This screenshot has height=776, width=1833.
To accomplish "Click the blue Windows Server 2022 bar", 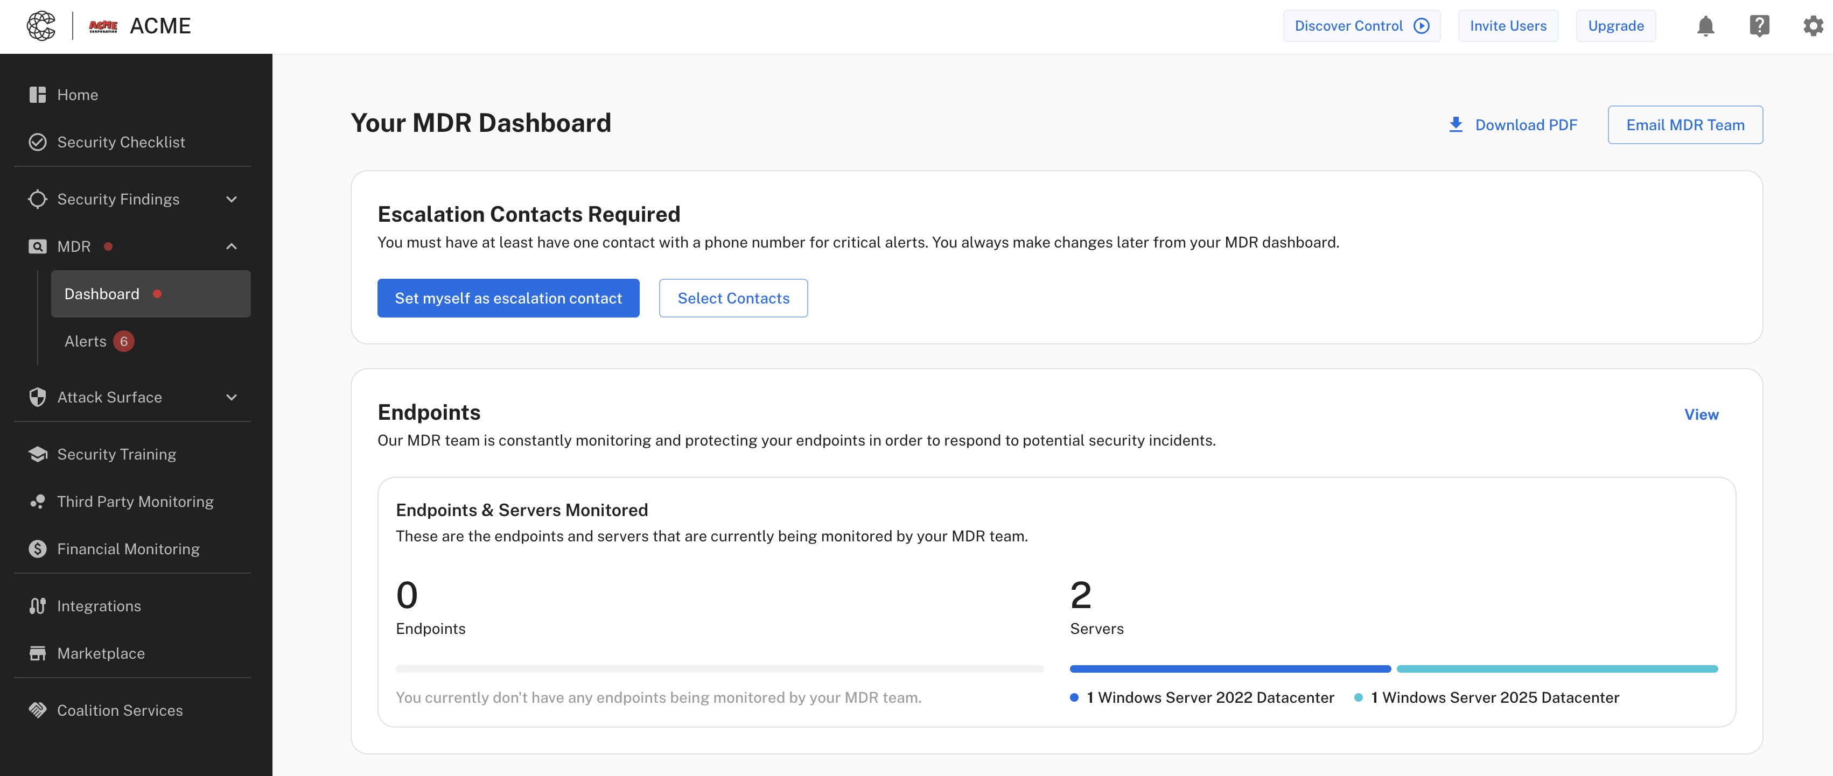I will [x=1229, y=668].
